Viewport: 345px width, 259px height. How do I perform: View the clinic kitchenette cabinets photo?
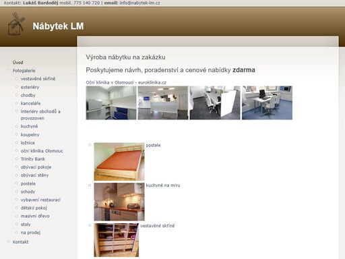click(x=111, y=103)
